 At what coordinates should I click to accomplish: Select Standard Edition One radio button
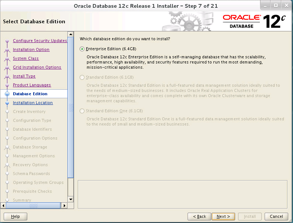click(82, 111)
